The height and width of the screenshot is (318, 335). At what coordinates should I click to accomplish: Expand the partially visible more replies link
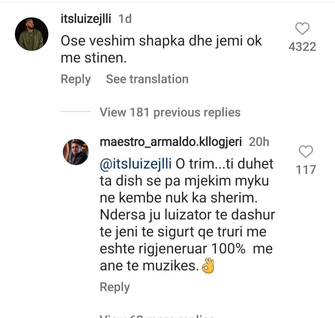(157, 316)
